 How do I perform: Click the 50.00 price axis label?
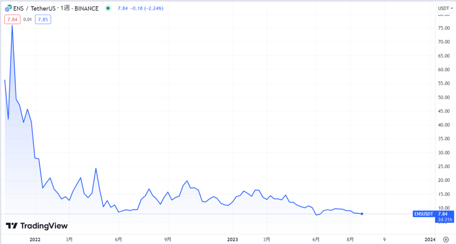pos(444,97)
